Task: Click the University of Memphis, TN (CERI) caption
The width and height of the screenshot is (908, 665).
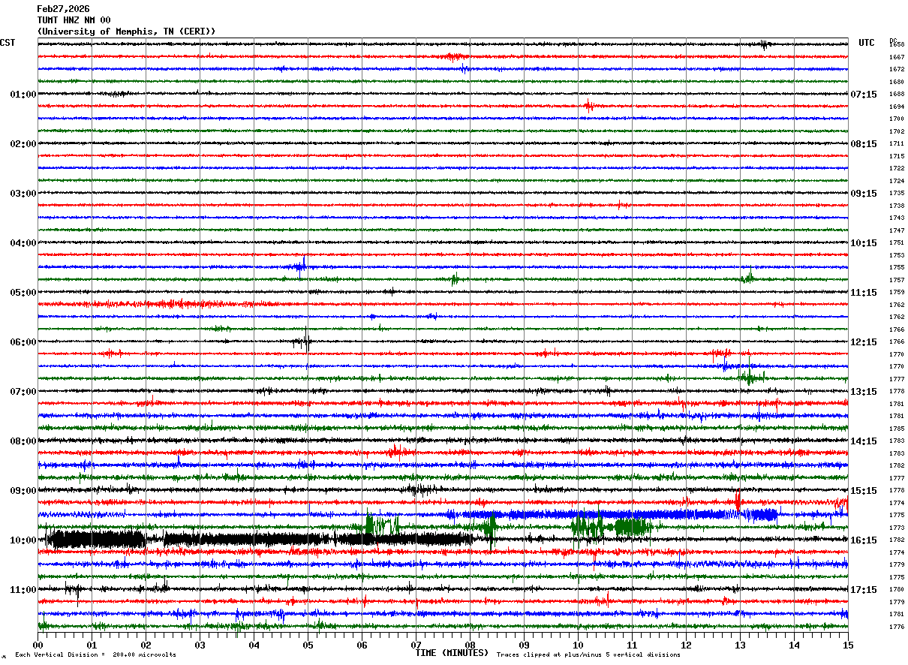Action: [x=126, y=32]
